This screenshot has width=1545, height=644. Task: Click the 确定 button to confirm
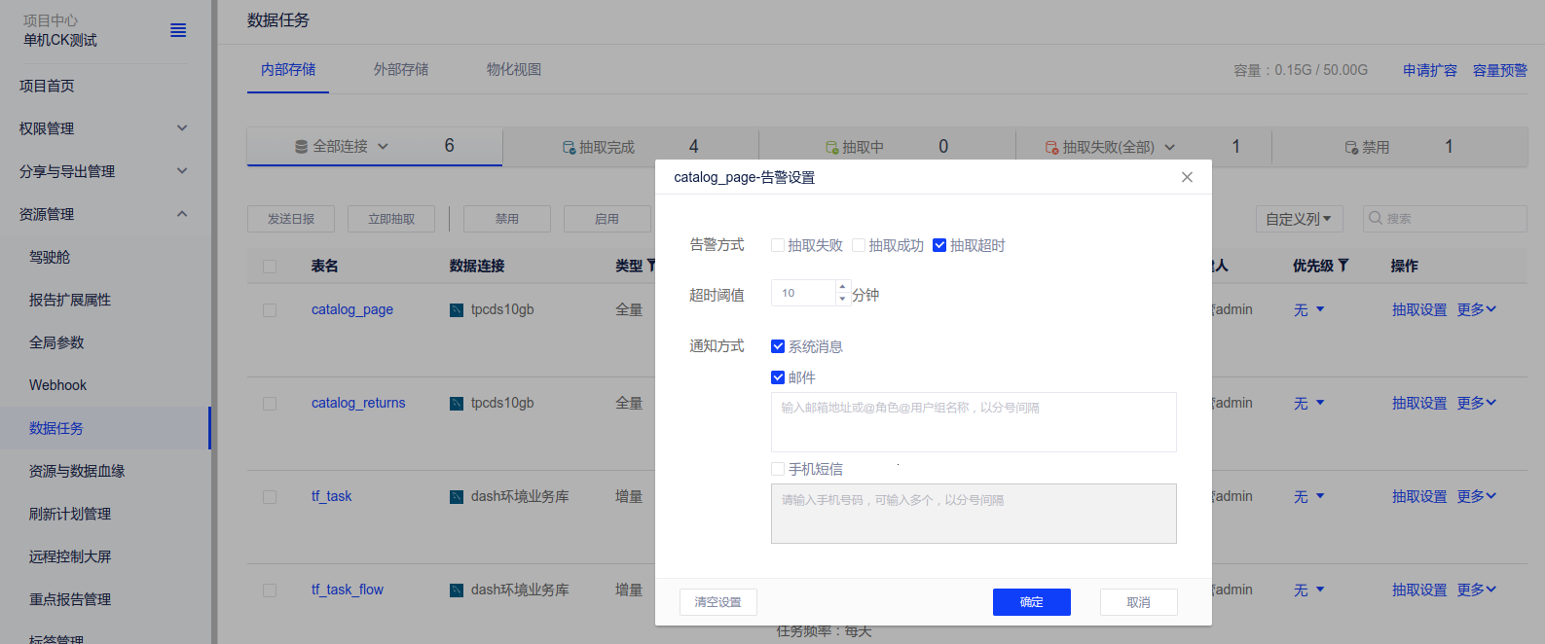click(x=1031, y=602)
